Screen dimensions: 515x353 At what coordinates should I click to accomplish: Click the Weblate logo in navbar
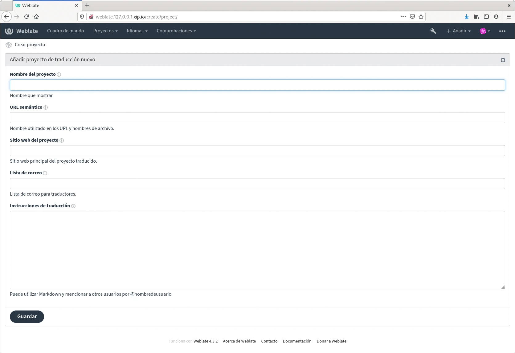21,31
